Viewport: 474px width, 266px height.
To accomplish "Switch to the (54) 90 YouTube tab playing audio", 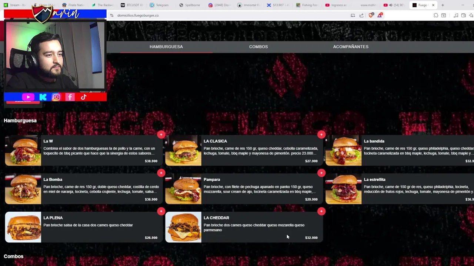I will 395,5.
